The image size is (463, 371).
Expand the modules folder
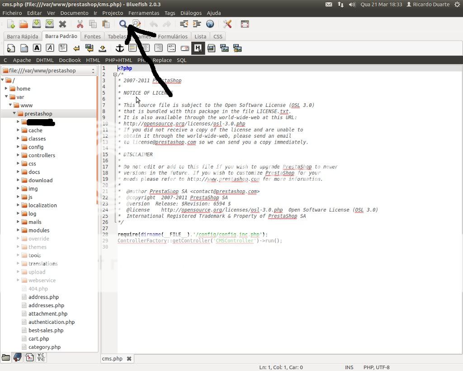[19, 230]
